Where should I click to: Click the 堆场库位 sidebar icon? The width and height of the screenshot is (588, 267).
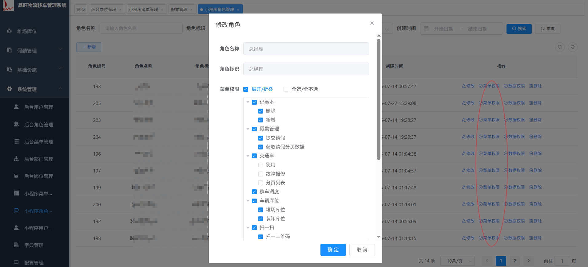point(10,31)
